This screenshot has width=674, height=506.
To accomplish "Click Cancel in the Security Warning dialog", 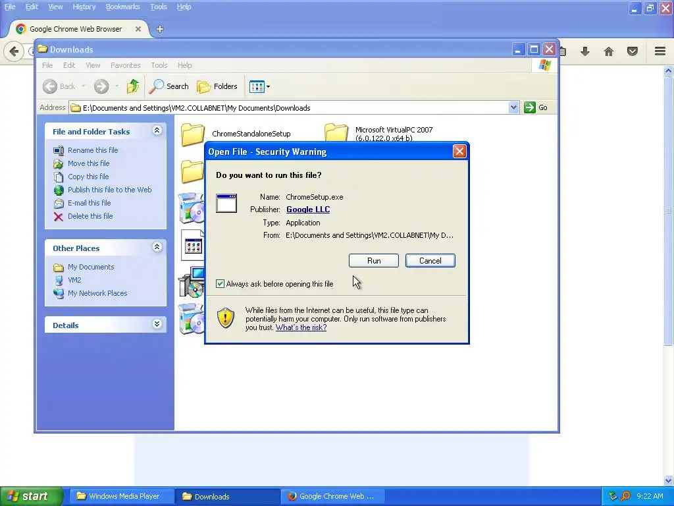I will point(430,261).
